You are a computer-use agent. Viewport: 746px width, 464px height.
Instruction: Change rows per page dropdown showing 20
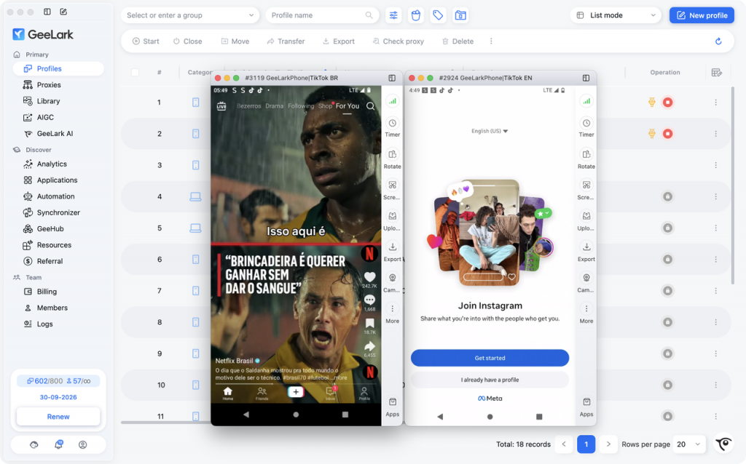point(688,444)
